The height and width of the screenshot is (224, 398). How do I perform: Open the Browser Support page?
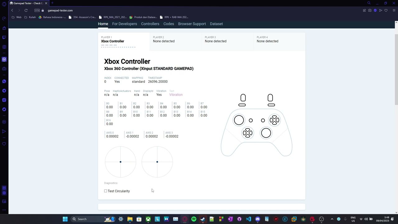pyautogui.click(x=192, y=24)
